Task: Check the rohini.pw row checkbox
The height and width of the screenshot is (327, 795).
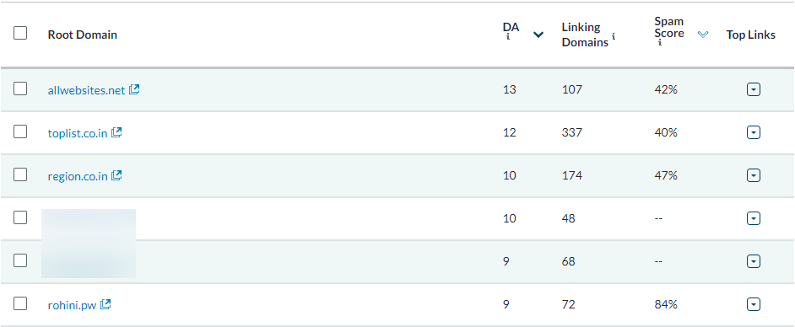Action: click(20, 303)
